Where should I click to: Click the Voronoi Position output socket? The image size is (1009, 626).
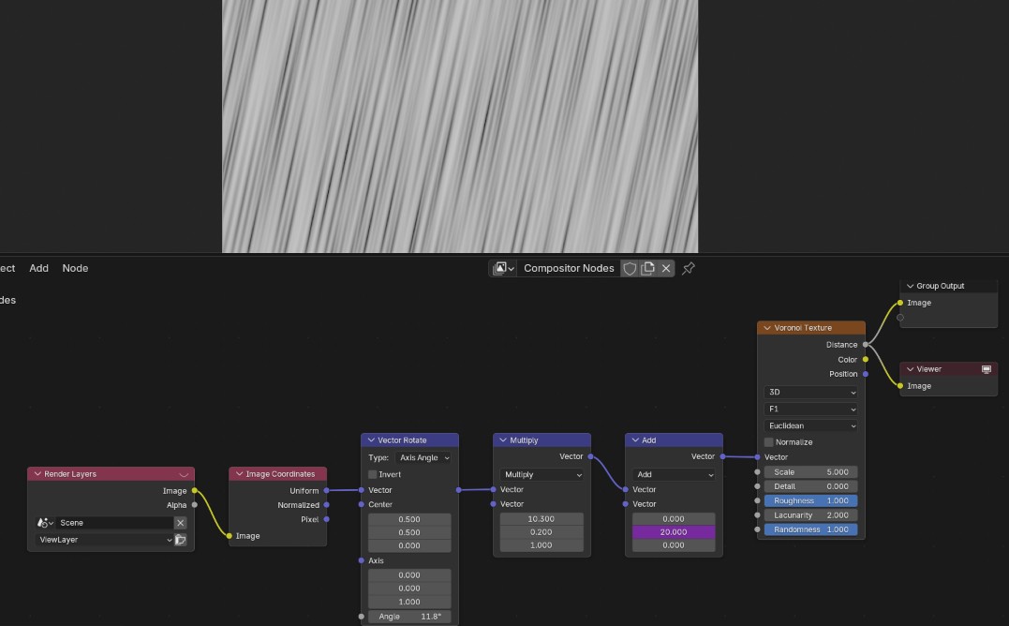(x=866, y=374)
